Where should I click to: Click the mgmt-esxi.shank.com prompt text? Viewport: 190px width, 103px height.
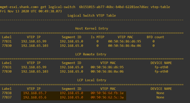tap(19, 7)
